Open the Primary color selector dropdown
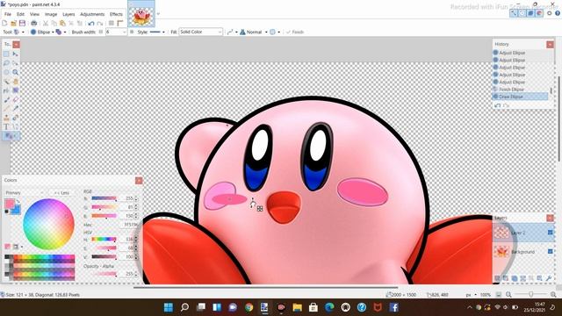Viewport: 562px width, 316px height. click(x=24, y=193)
